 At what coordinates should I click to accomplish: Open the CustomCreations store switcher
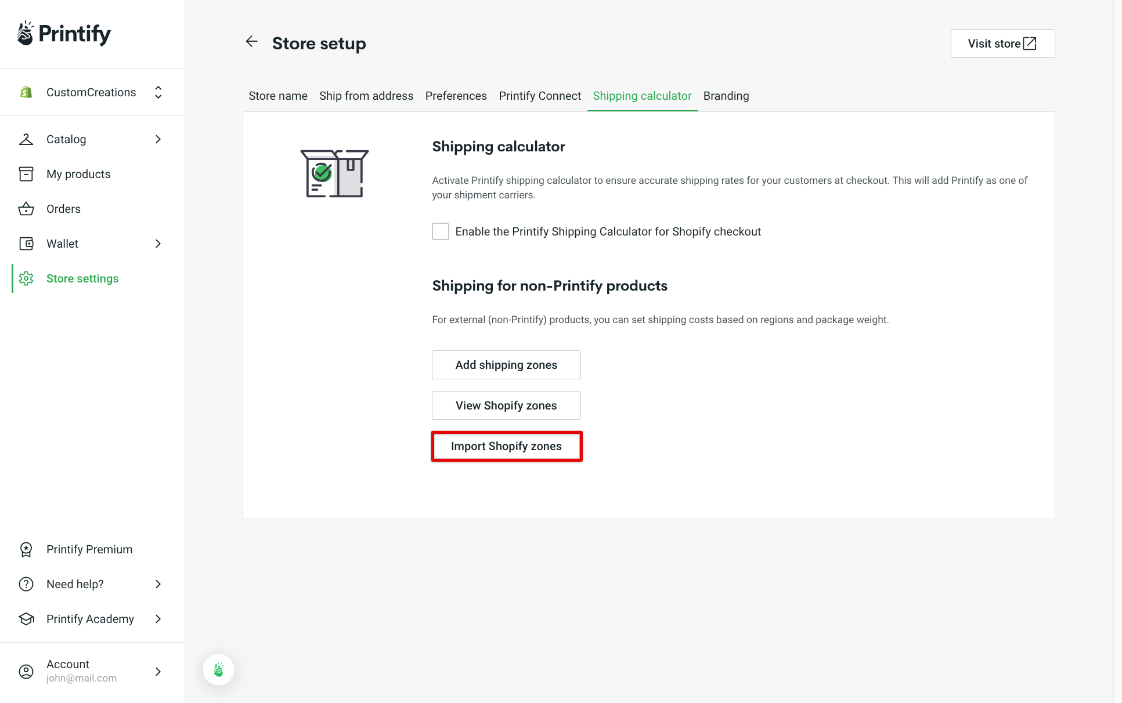click(92, 92)
